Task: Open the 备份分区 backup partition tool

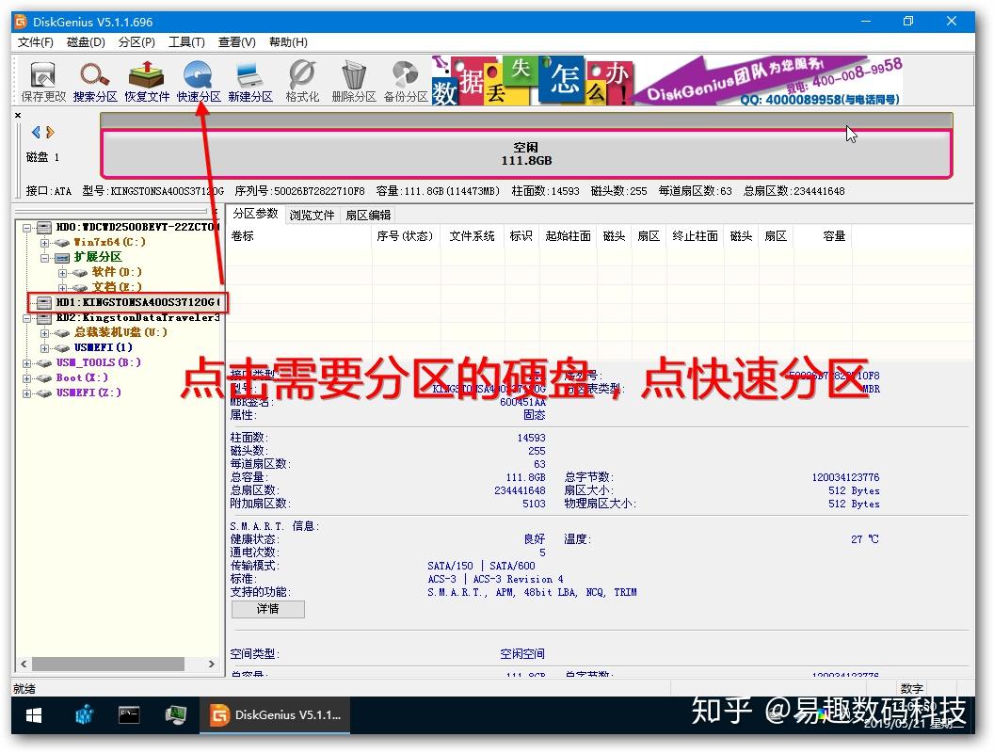Action: pyautogui.click(x=406, y=81)
